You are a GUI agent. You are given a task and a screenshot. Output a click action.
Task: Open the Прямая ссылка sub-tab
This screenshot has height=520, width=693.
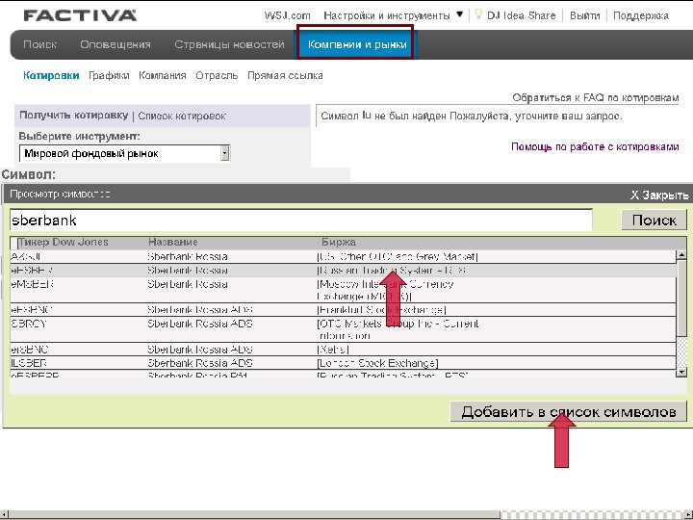coord(285,76)
